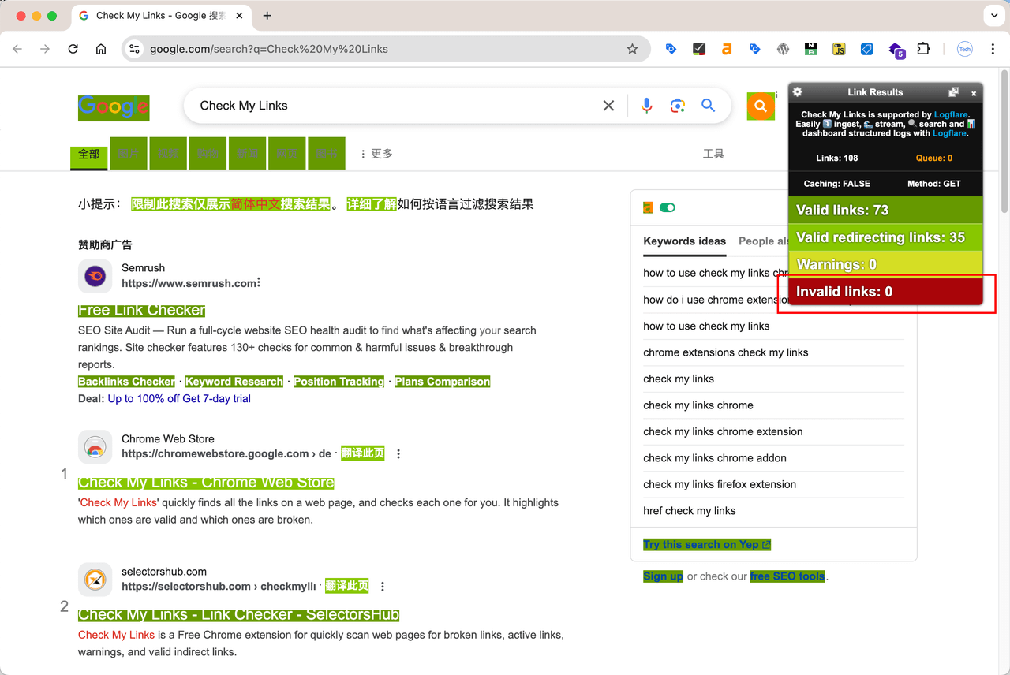
Task: Click Warnings: 0 result row
Action: [885, 264]
